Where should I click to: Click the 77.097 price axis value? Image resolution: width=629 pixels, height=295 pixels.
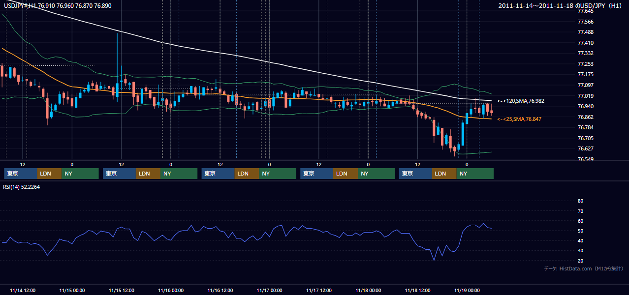coord(585,85)
